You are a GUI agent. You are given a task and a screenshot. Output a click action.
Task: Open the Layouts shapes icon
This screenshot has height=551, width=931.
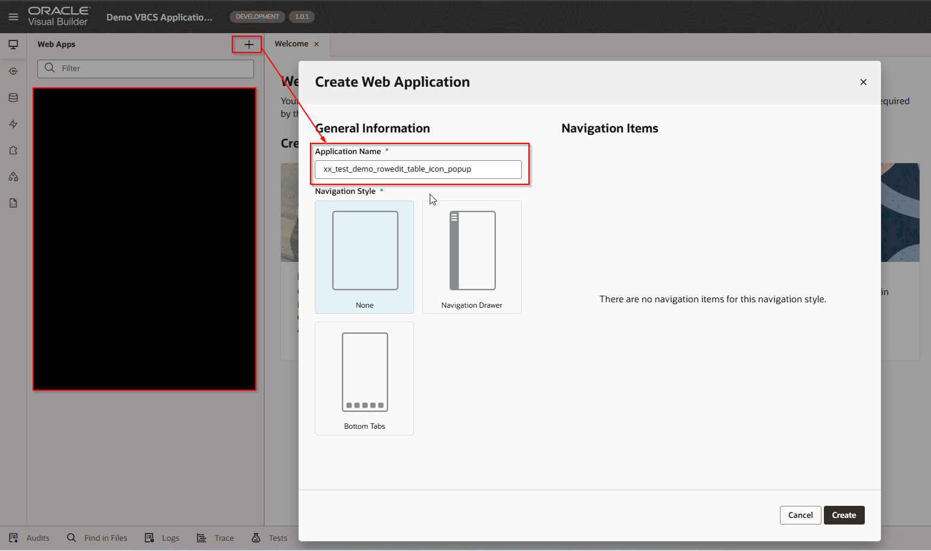tap(13, 177)
